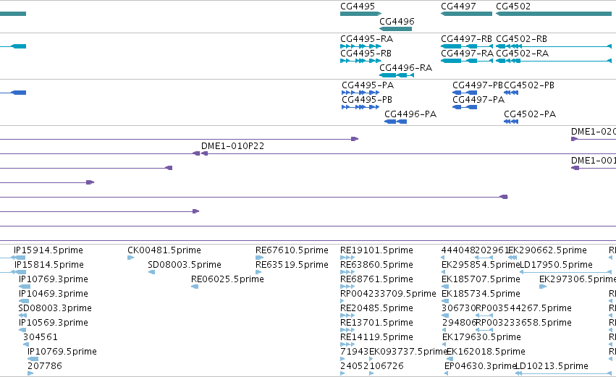Select EST SD08003.5prime label

185,265
